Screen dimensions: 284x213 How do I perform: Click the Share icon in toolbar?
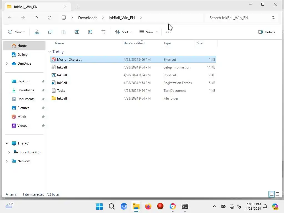click(90, 32)
